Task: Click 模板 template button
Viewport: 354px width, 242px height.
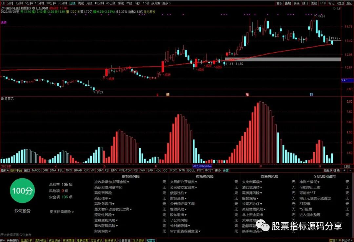Action: pos(337,171)
